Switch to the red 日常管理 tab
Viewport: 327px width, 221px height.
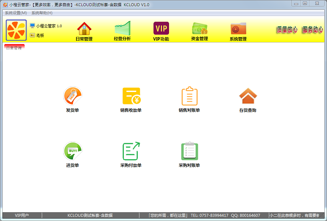(x=14, y=47)
